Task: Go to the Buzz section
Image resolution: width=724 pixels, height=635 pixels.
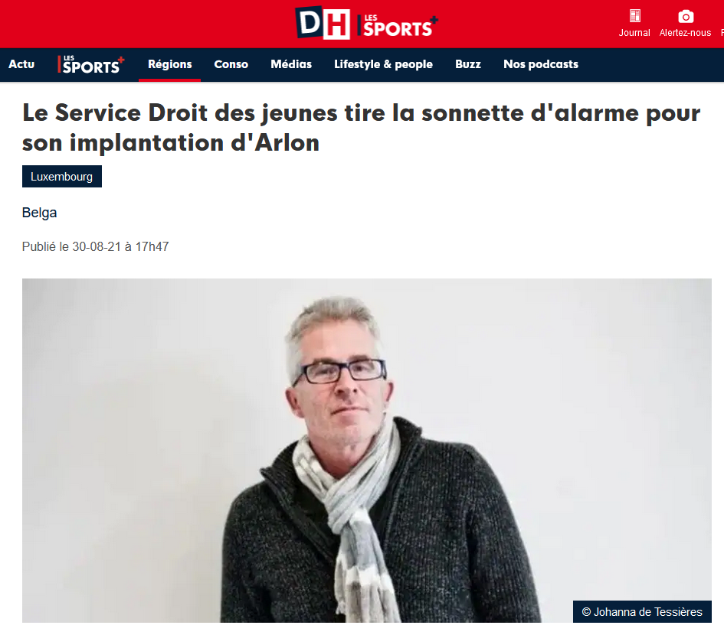Action: (468, 64)
